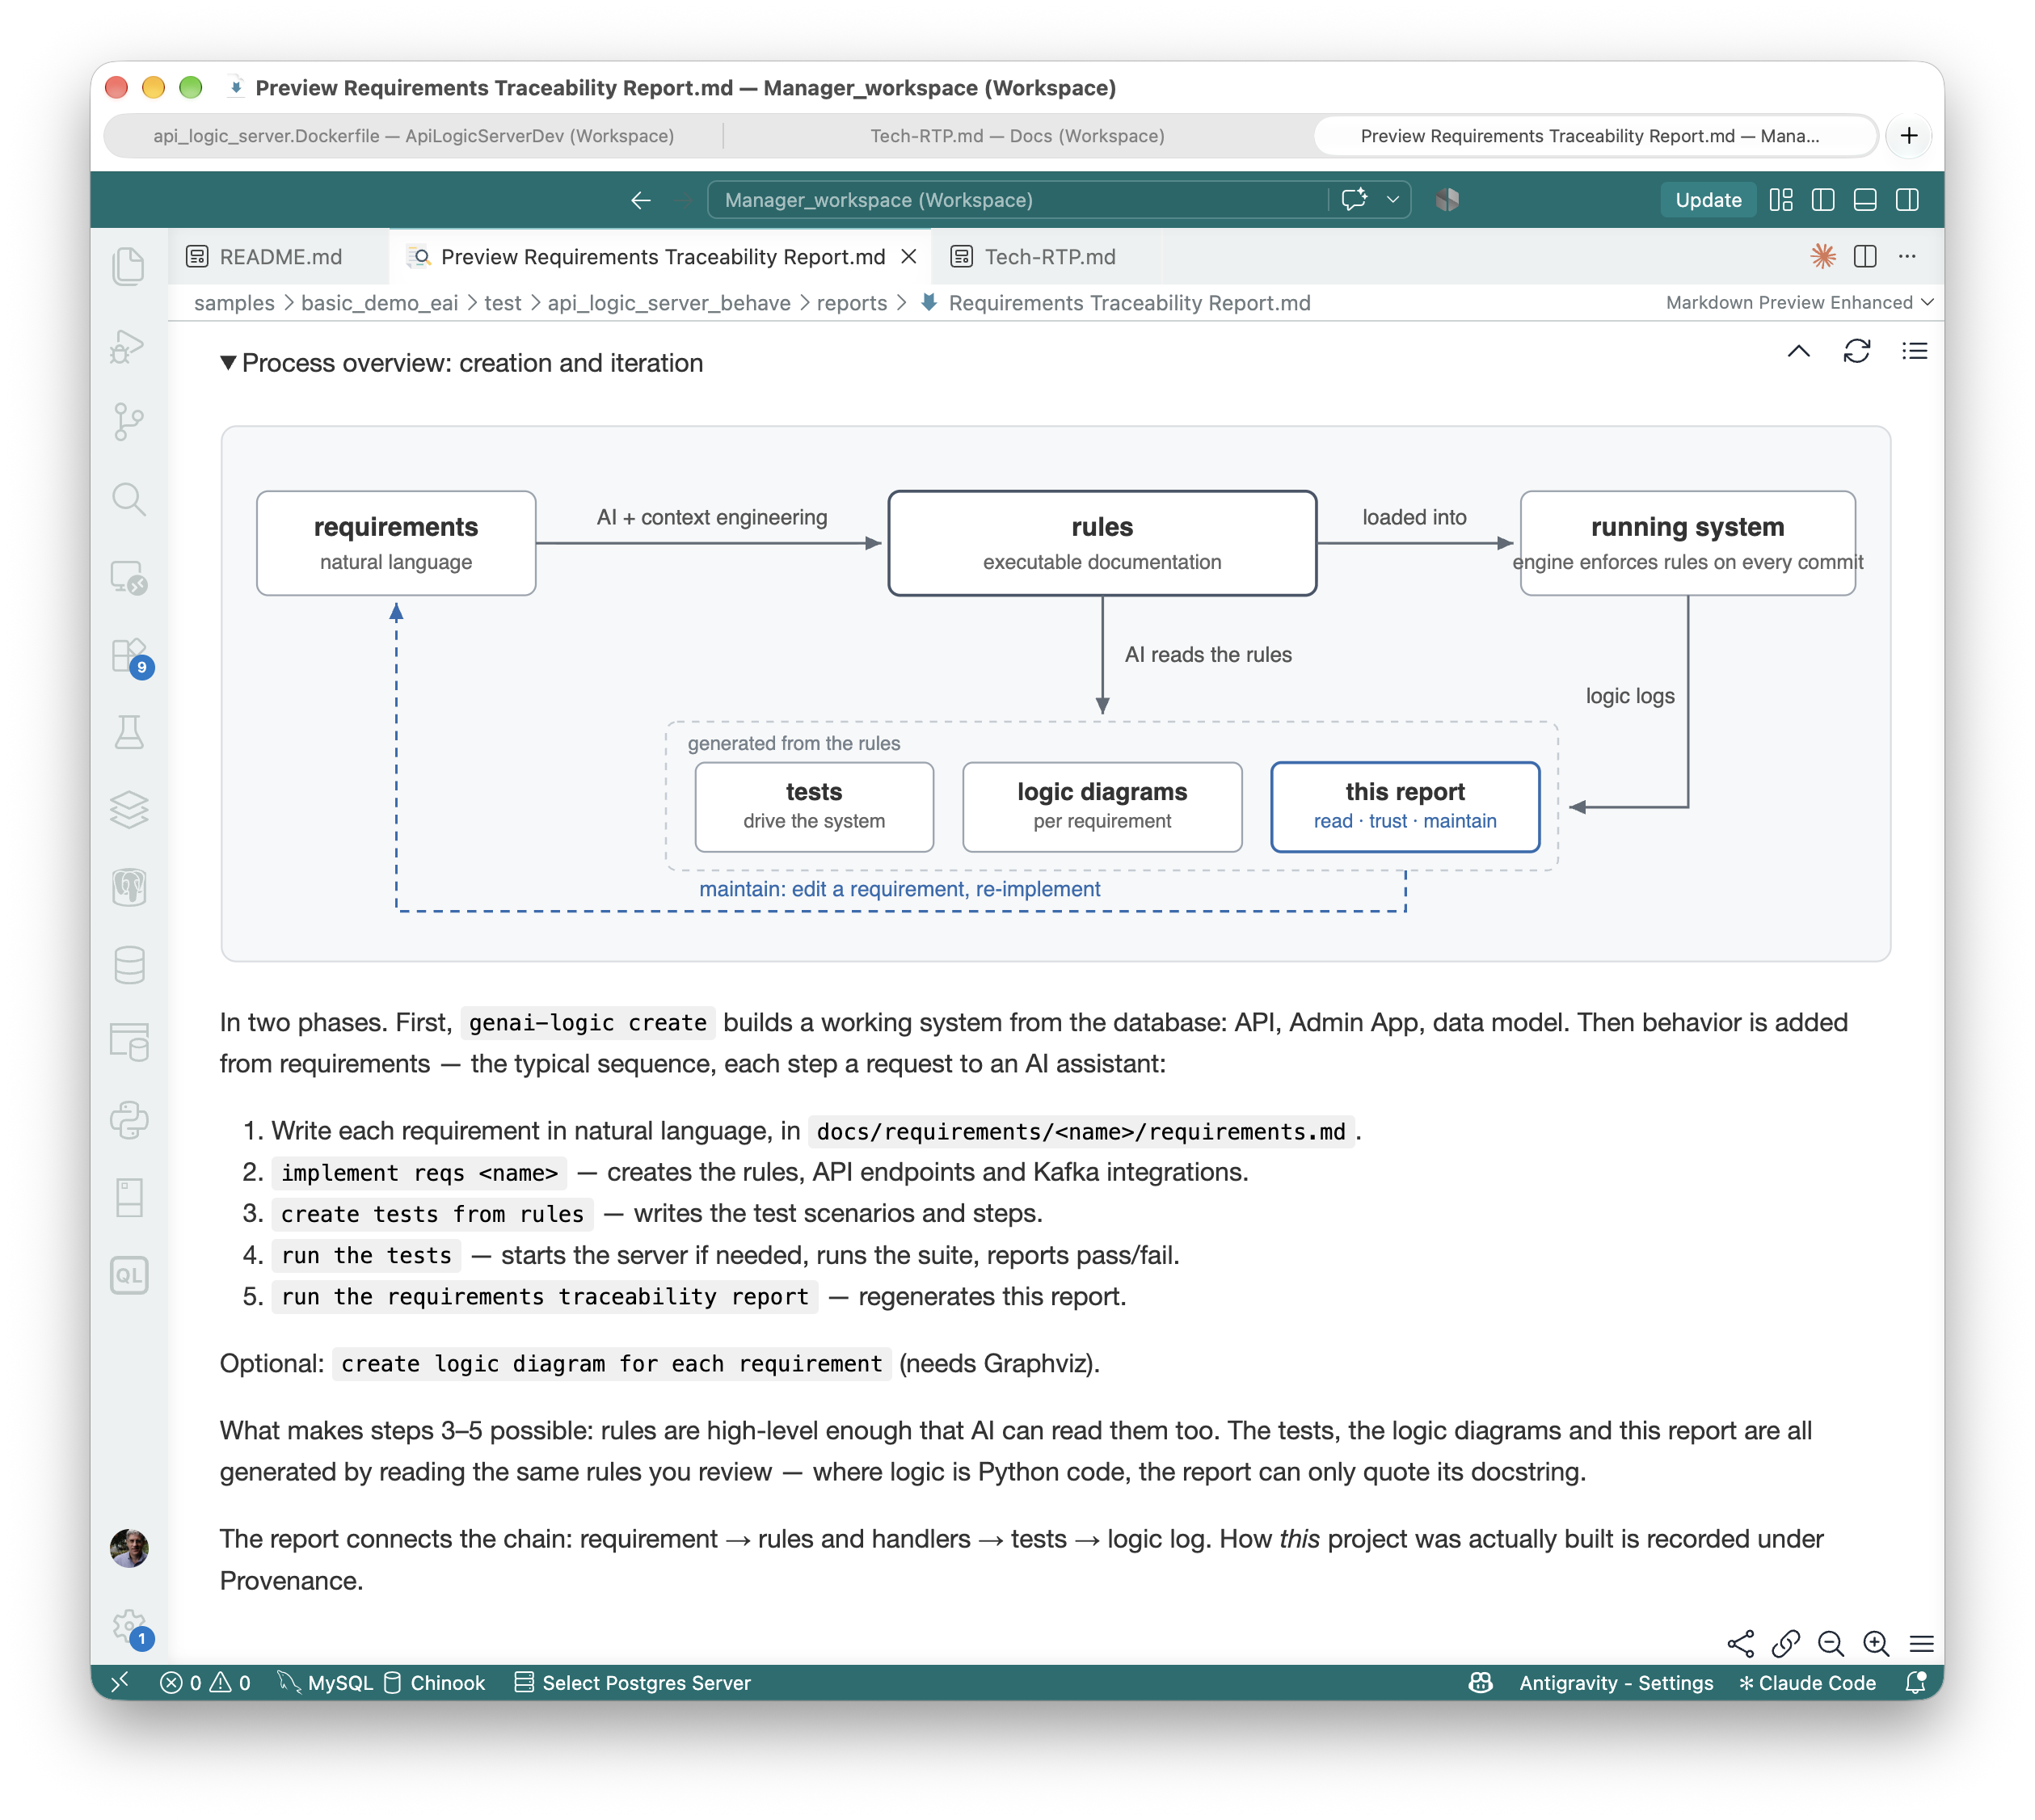The height and width of the screenshot is (1820, 2035).
Task: Toggle the bottom Panel layout button
Action: point(1865,200)
